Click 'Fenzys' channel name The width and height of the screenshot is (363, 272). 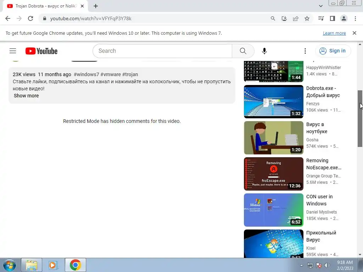coord(313,104)
